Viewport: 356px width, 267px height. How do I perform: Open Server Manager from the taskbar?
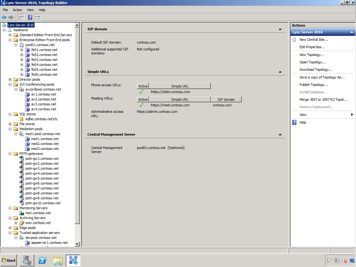coord(27,261)
